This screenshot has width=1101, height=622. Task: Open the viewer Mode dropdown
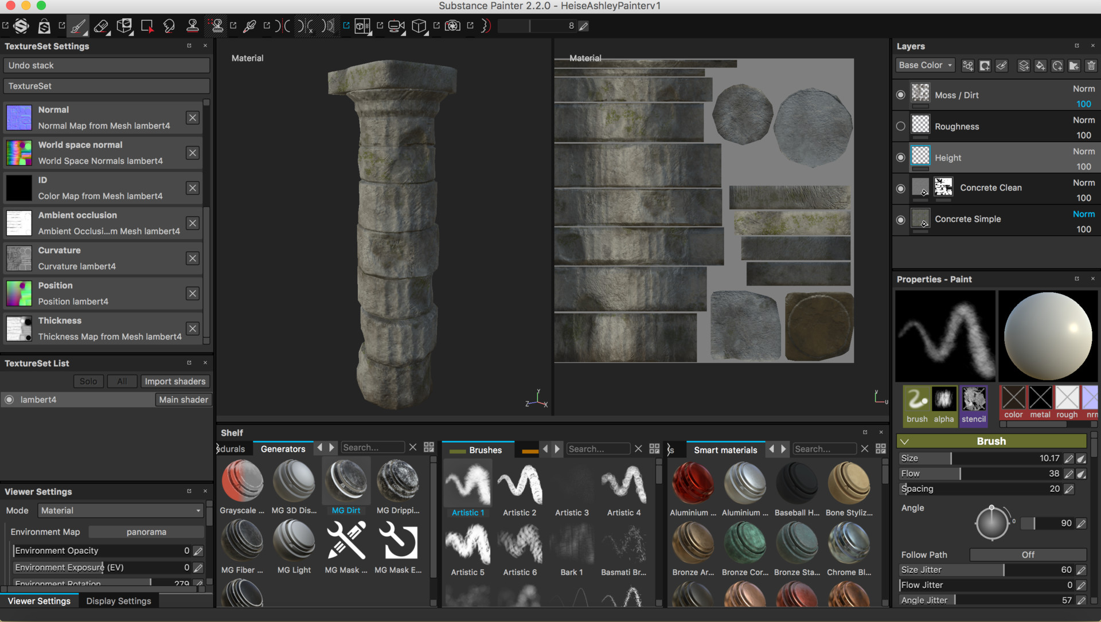pyautogui.click(x=120, y=510)
